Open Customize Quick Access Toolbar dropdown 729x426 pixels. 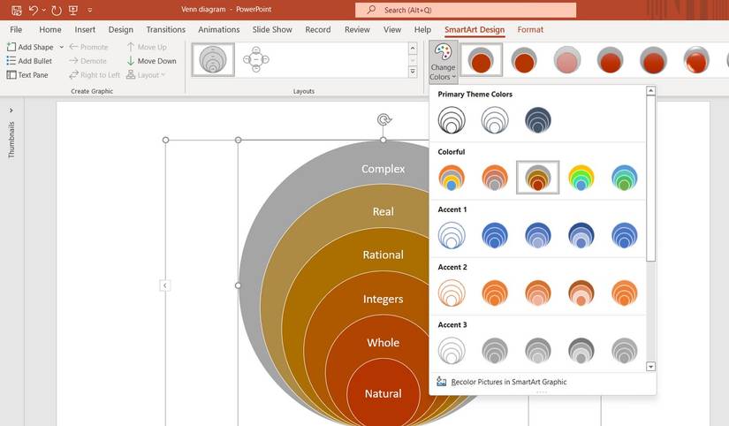(90, 11)
